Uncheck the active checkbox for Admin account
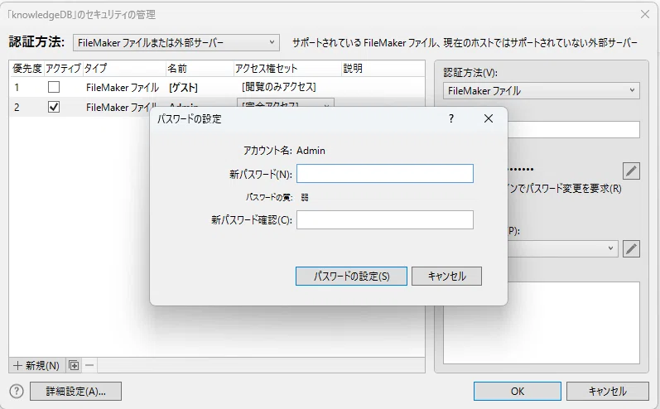 click(x=54, y=107)
